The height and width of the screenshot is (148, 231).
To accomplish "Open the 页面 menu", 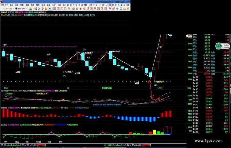I will coord(22,5).
